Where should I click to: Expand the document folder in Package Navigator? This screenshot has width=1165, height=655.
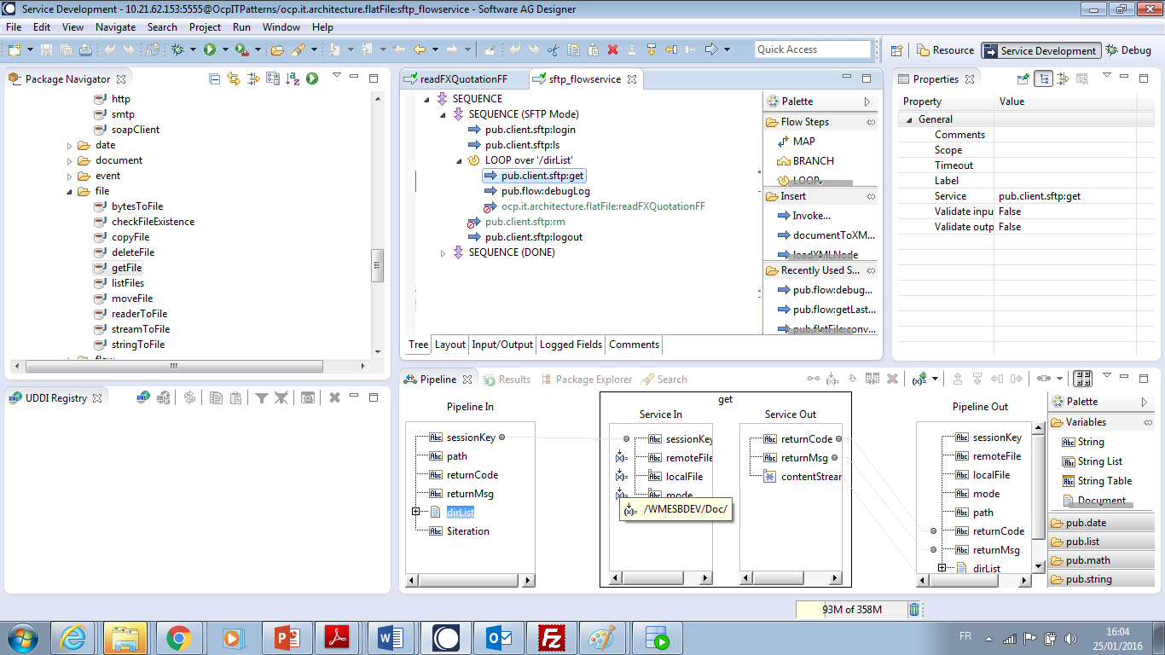click(70, 161)
